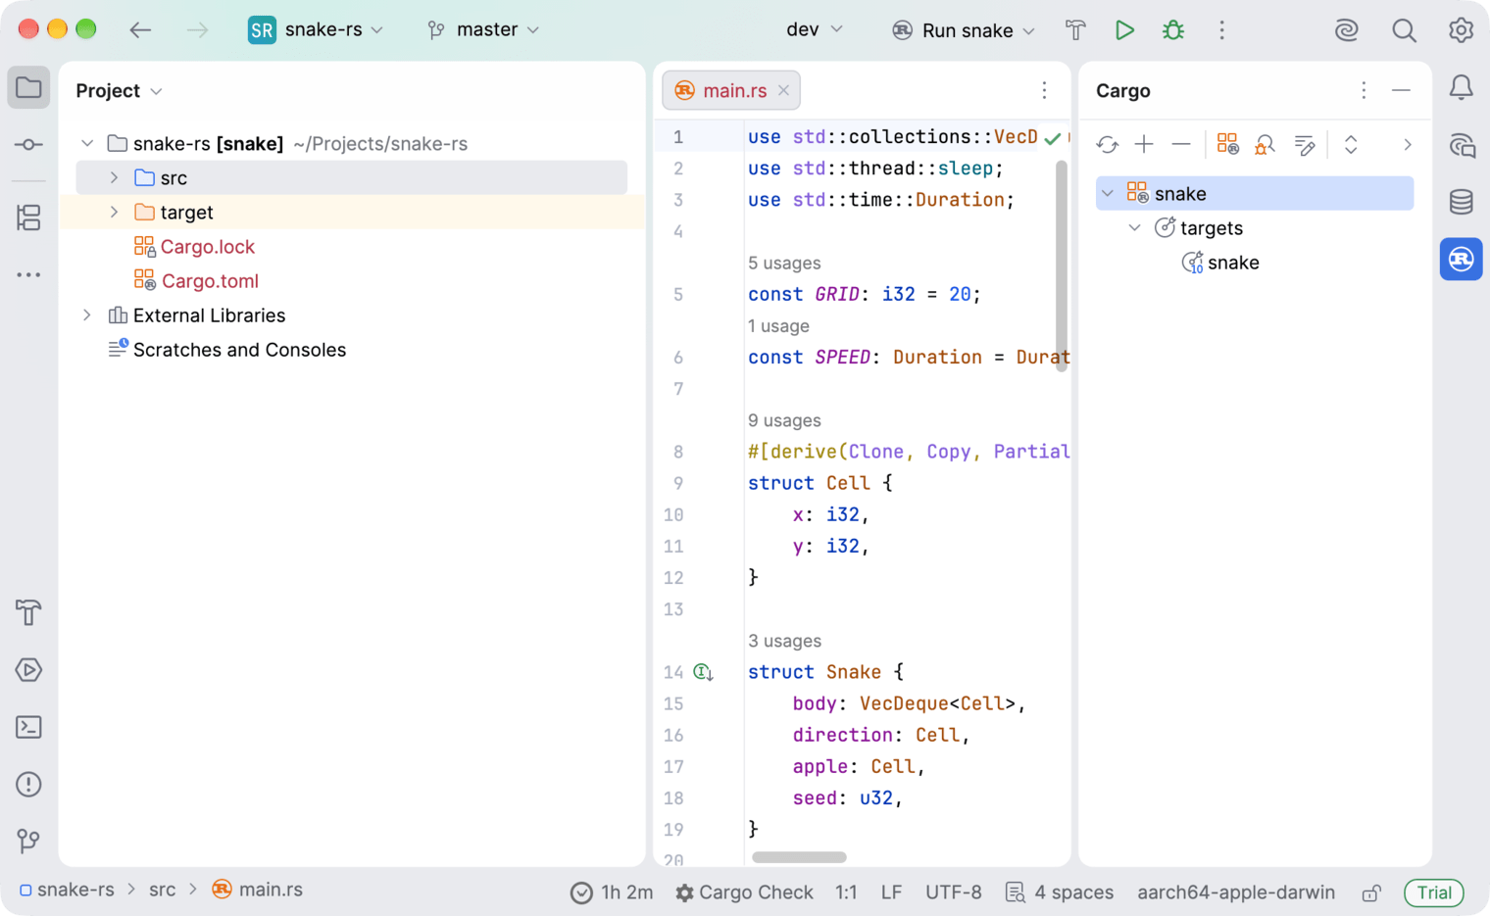Open the Services tool window icon
This screenshot has width=1490, height=916.
coord(28,670)
